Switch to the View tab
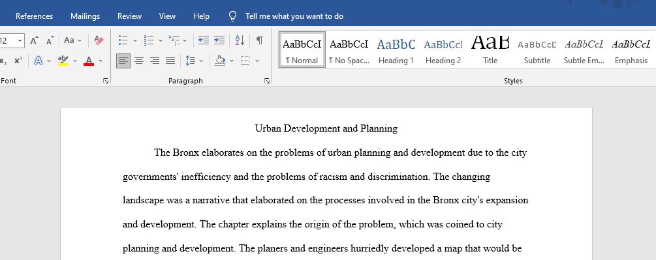Image resolution: width=656 pixels, height=260 pixels. click(167, 16)
